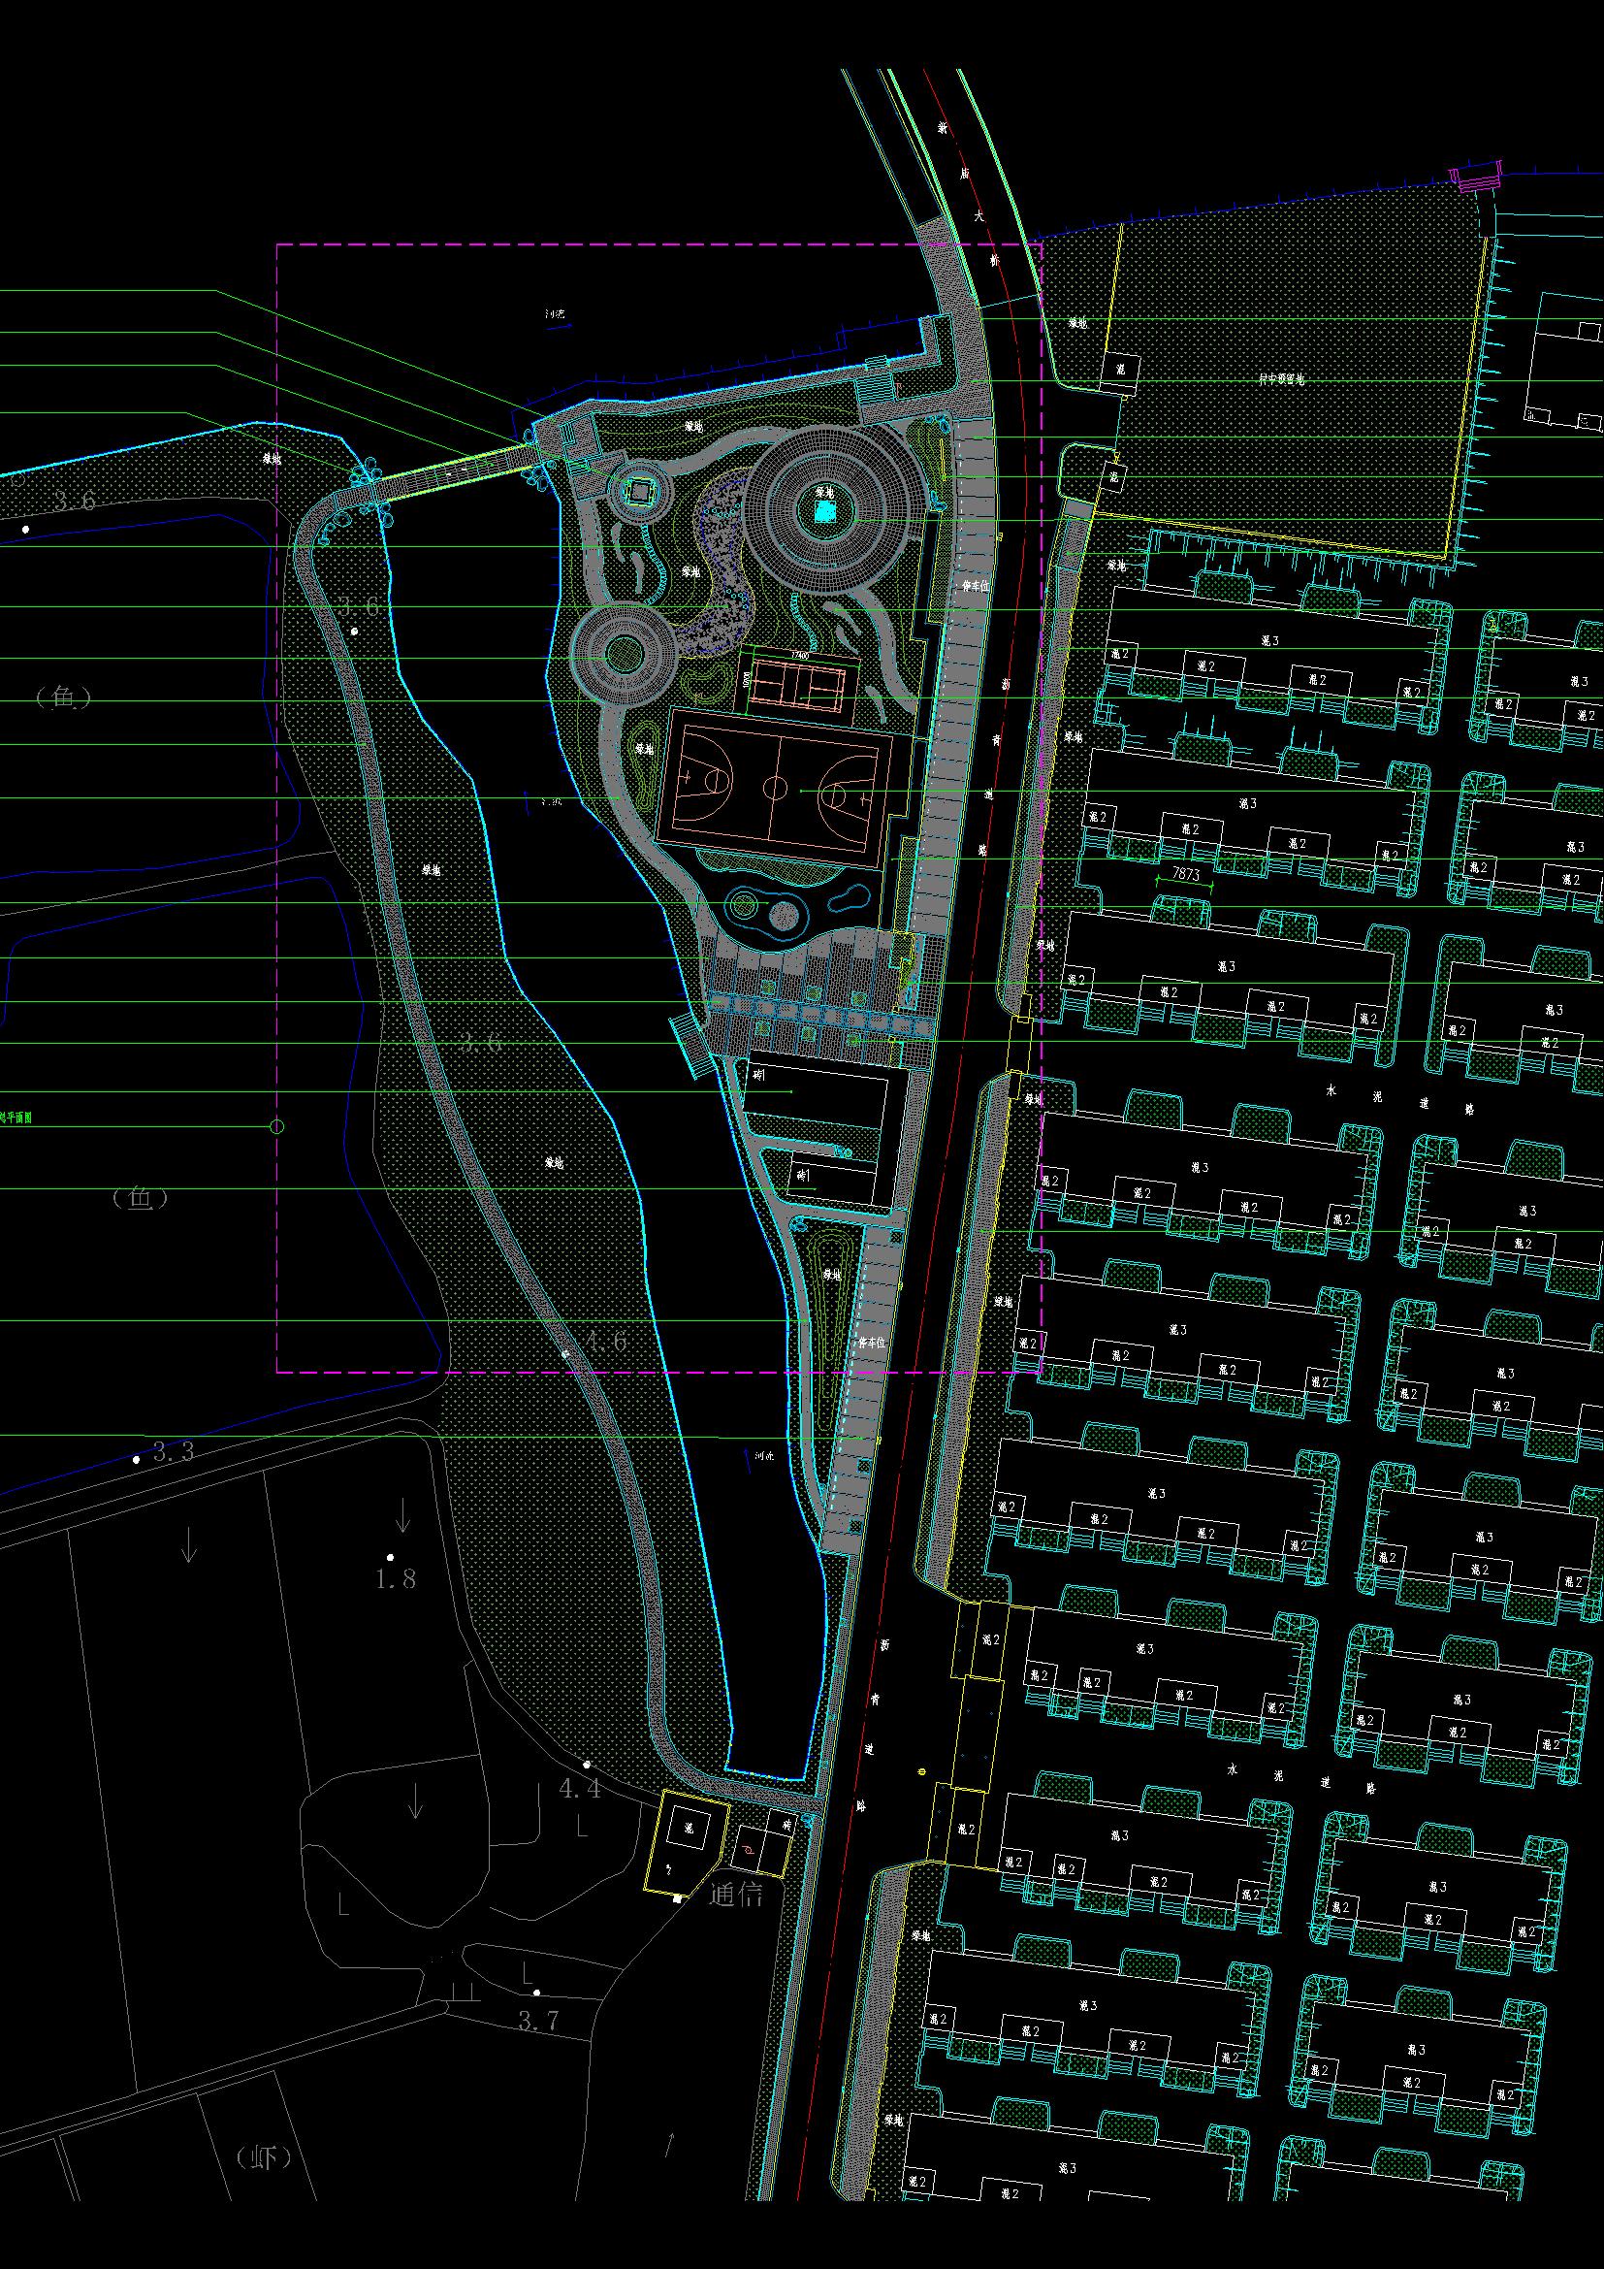Select the cyan square in large plaza
The image size is (1604, 2269).
(825, 511)
